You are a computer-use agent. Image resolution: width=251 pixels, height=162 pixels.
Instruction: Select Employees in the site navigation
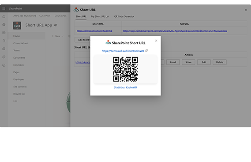(19, 79)
